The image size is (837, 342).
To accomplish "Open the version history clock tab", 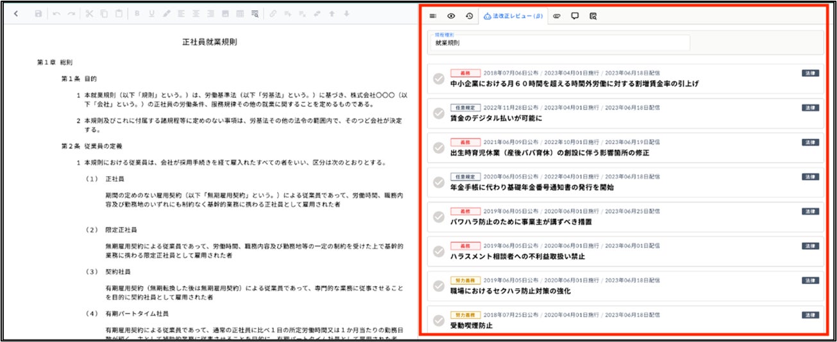I will click(469, 16).
